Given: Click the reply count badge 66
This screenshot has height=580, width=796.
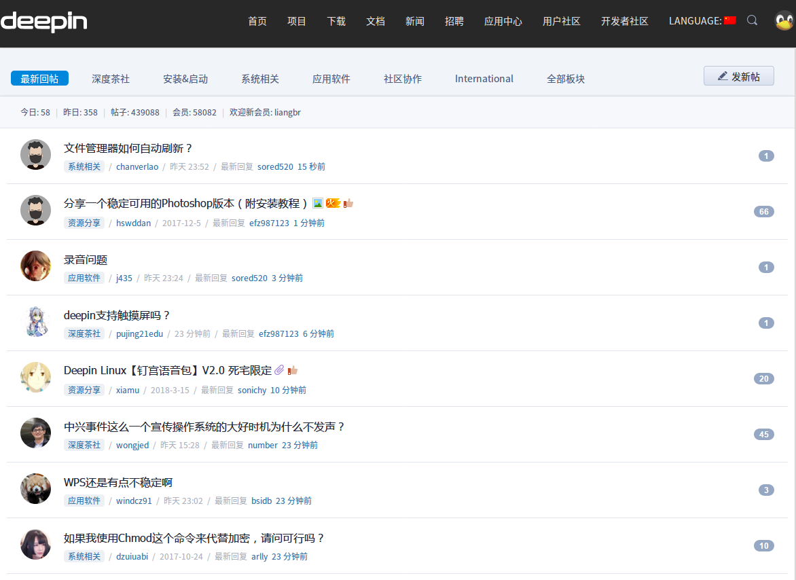Looking at the screenshot, I should 764,212.
